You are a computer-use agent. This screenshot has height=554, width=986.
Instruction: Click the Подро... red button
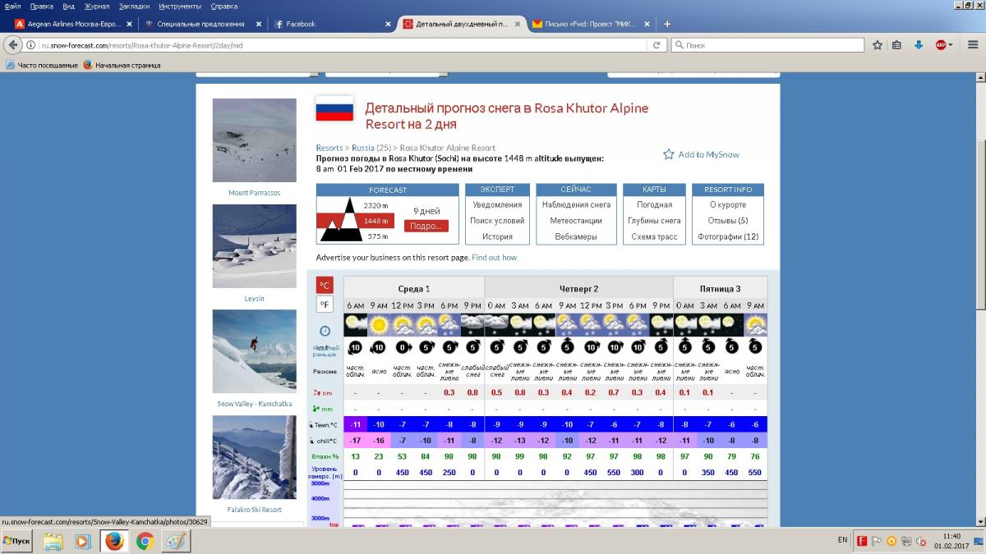tap(426, 226)
